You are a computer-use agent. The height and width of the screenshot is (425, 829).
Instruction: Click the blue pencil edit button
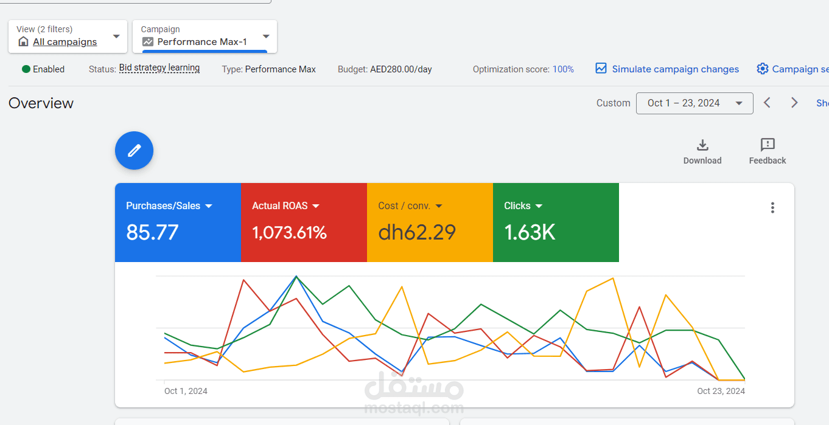point(134,150)
